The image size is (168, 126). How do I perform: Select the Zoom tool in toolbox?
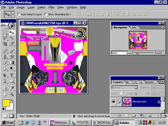point(12,94)
